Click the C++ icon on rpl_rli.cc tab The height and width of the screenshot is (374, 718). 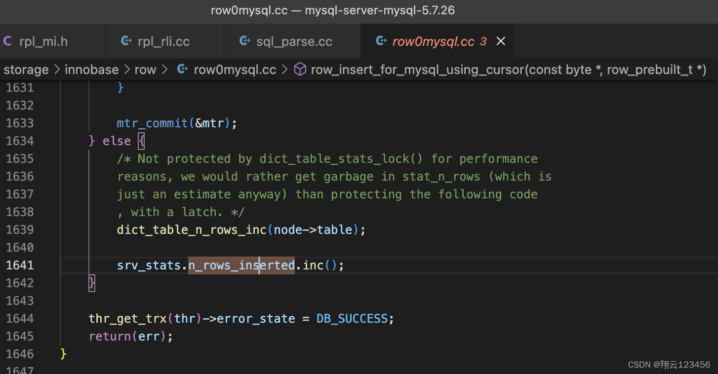[x=126, y=41]
